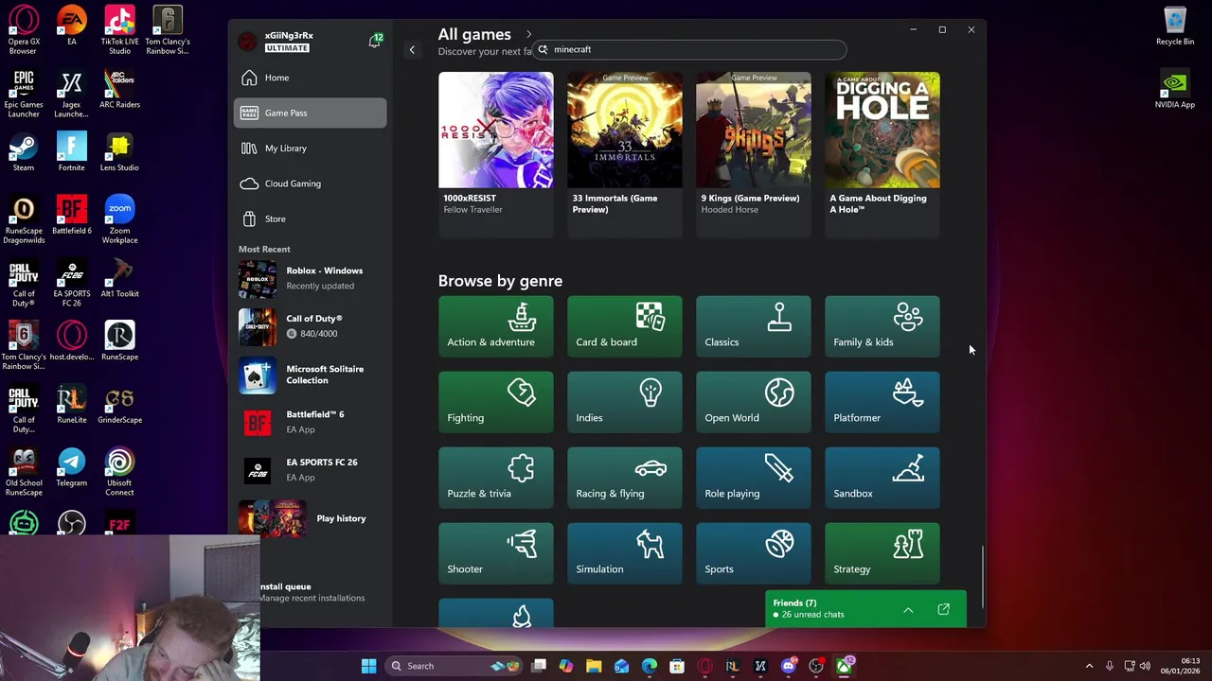
Task: Open the xGiiNg3rRx profile avatar
Action: click(247, 41)
